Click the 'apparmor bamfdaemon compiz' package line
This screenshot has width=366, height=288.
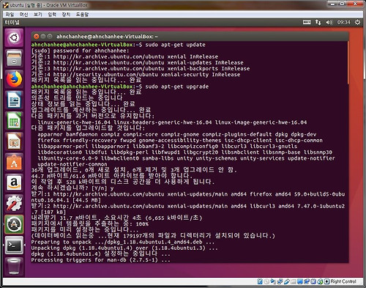click(x=177, y=134)
